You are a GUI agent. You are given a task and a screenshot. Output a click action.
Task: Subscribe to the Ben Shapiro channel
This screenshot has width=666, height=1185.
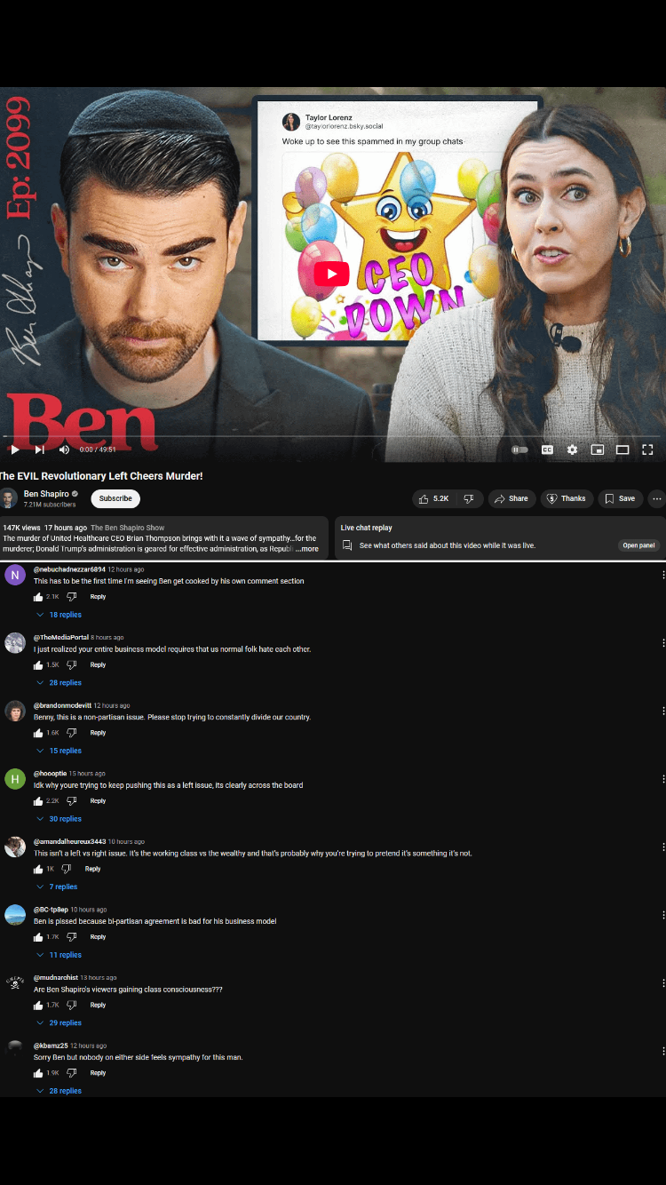pyautogui.click(x=115, y=498)
